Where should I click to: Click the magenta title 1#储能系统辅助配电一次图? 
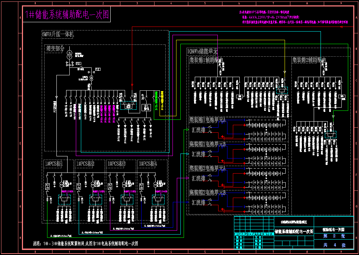tap(66, 15)
